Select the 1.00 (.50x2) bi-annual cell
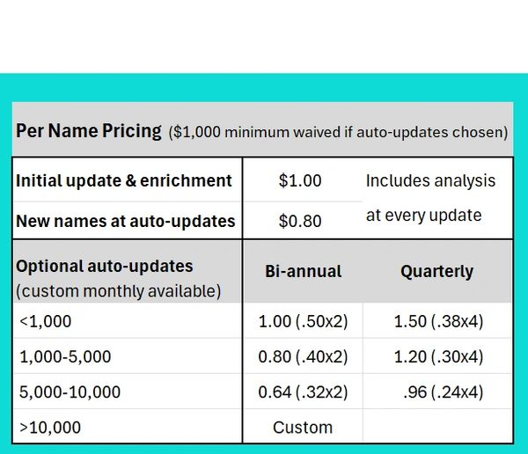This screenshot has height=454, width=528. coord(303,321)
